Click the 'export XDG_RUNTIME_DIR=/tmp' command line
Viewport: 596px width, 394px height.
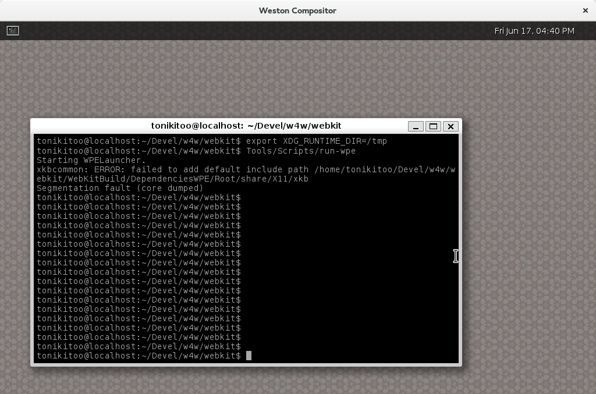[212, 141]
